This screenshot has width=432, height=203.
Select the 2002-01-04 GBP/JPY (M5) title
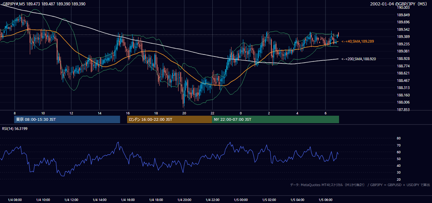(399, 4)
